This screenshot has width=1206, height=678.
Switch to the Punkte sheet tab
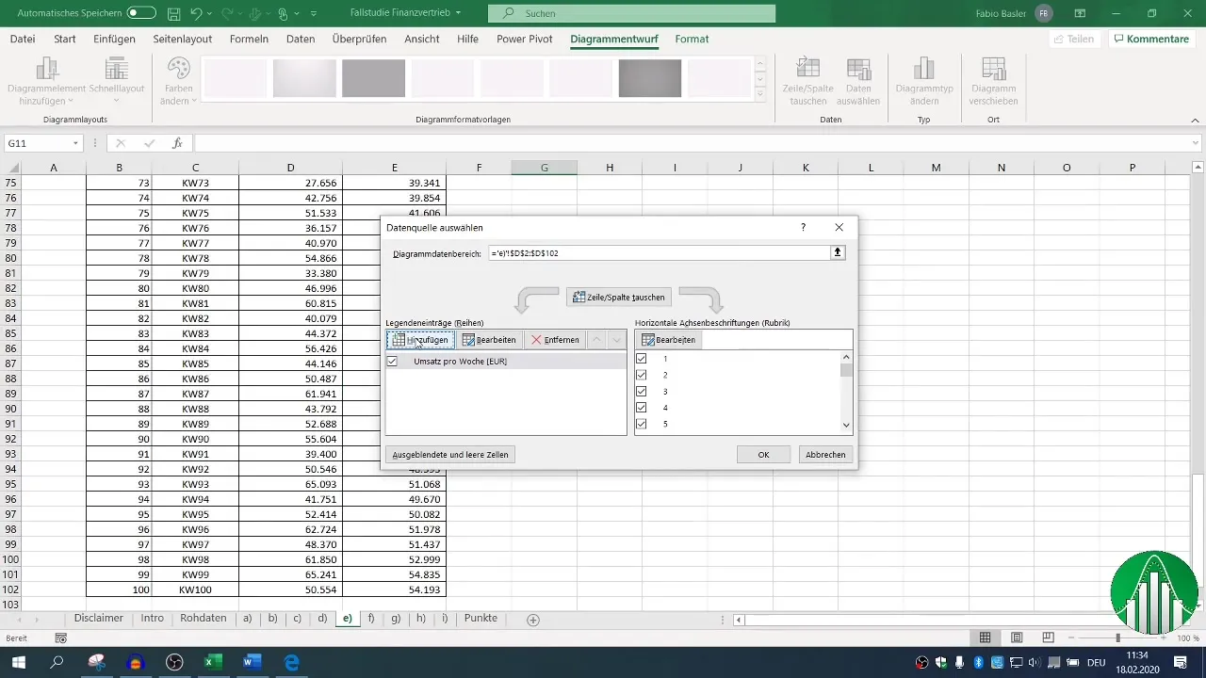tap(481, 619)
